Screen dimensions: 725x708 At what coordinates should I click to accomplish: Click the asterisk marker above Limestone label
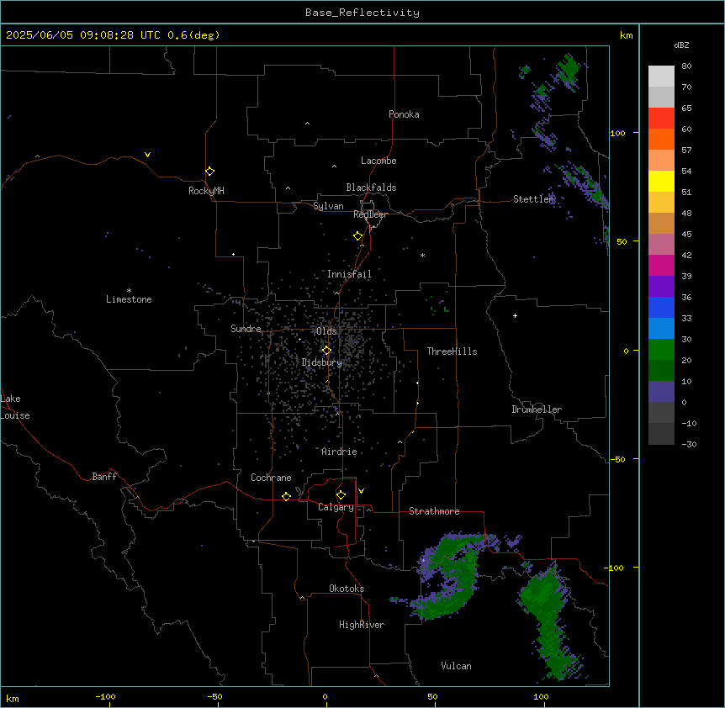click(129, 290)
